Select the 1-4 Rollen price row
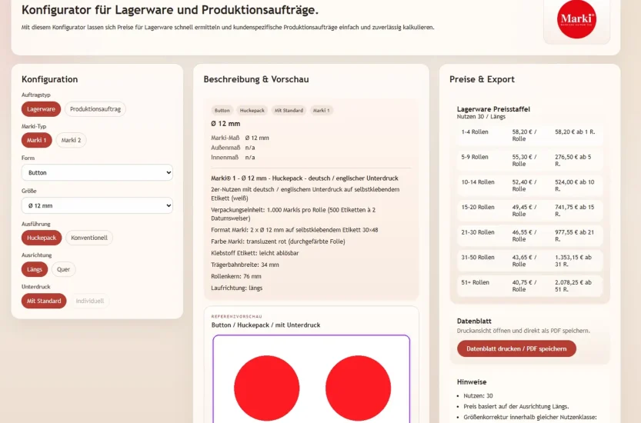This screenshot has width=641, height=423. pos(529,135)
